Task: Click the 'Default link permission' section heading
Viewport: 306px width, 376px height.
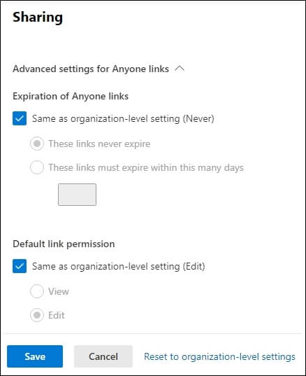Action: point(64,244)
